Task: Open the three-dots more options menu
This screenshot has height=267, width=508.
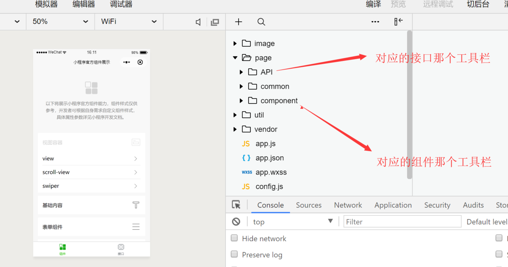Action: coord(375,22)
